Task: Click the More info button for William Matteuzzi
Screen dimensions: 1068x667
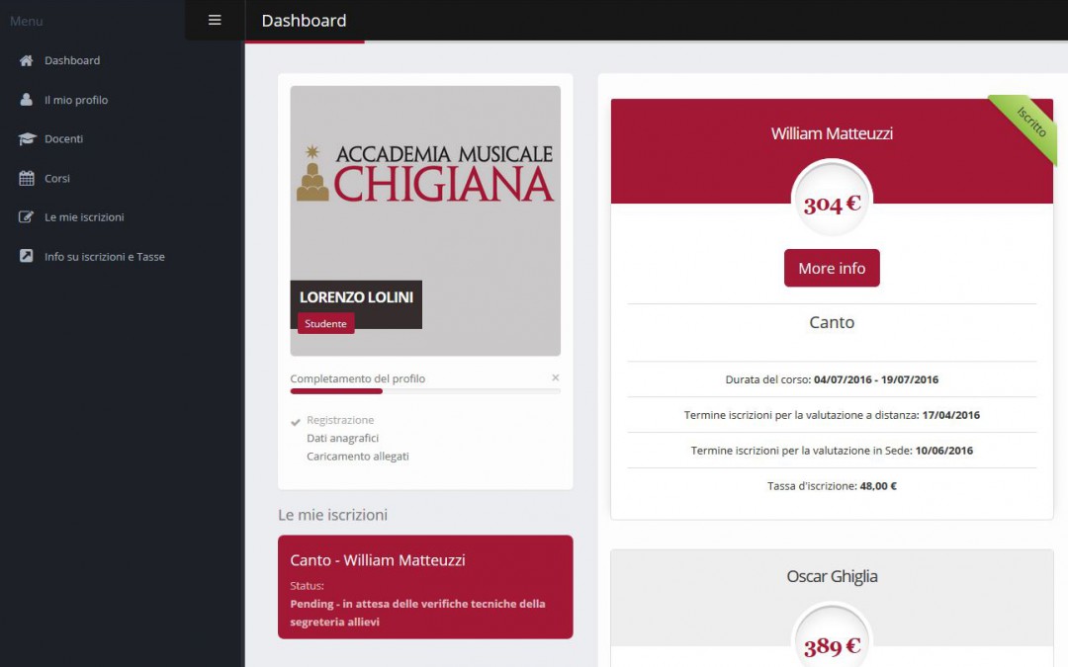Action: [832, 268]
